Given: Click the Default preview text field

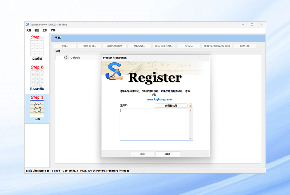Looking at the screenshot, I should point(85,58).
